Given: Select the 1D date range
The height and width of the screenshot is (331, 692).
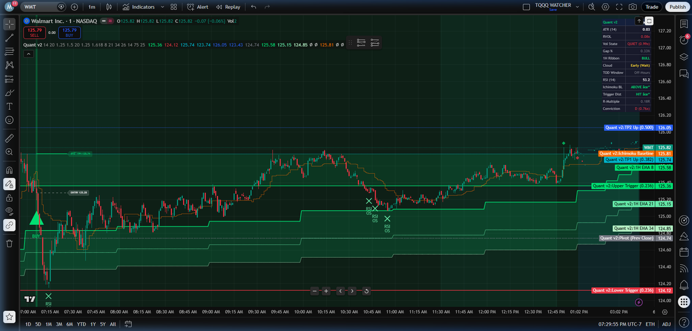Looking at the screenshot, I should (28, 325).
